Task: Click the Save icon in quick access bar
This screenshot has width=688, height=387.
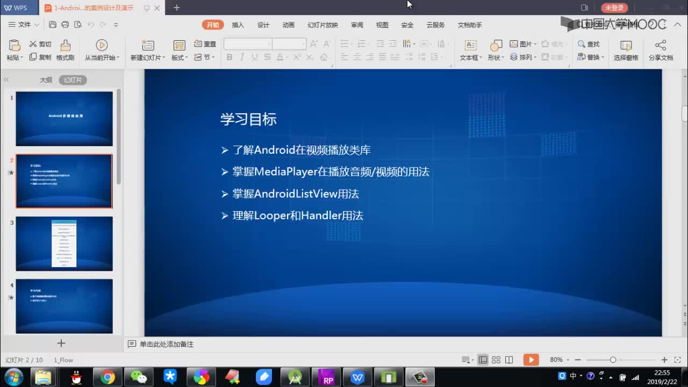Action: pos(52,25)
